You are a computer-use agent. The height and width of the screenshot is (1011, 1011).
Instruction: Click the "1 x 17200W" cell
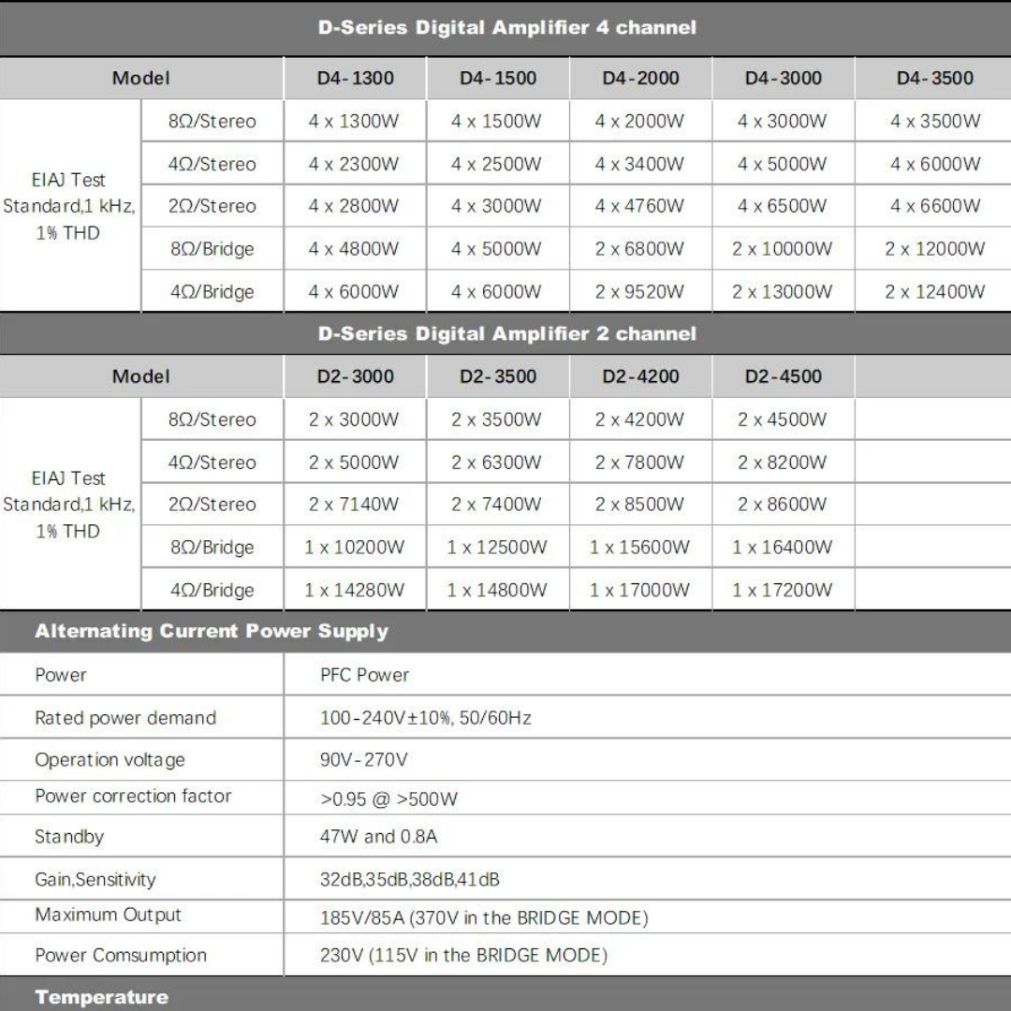click(783, 590)
